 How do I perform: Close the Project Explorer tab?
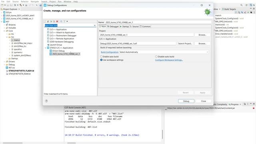tap(19, 9)
